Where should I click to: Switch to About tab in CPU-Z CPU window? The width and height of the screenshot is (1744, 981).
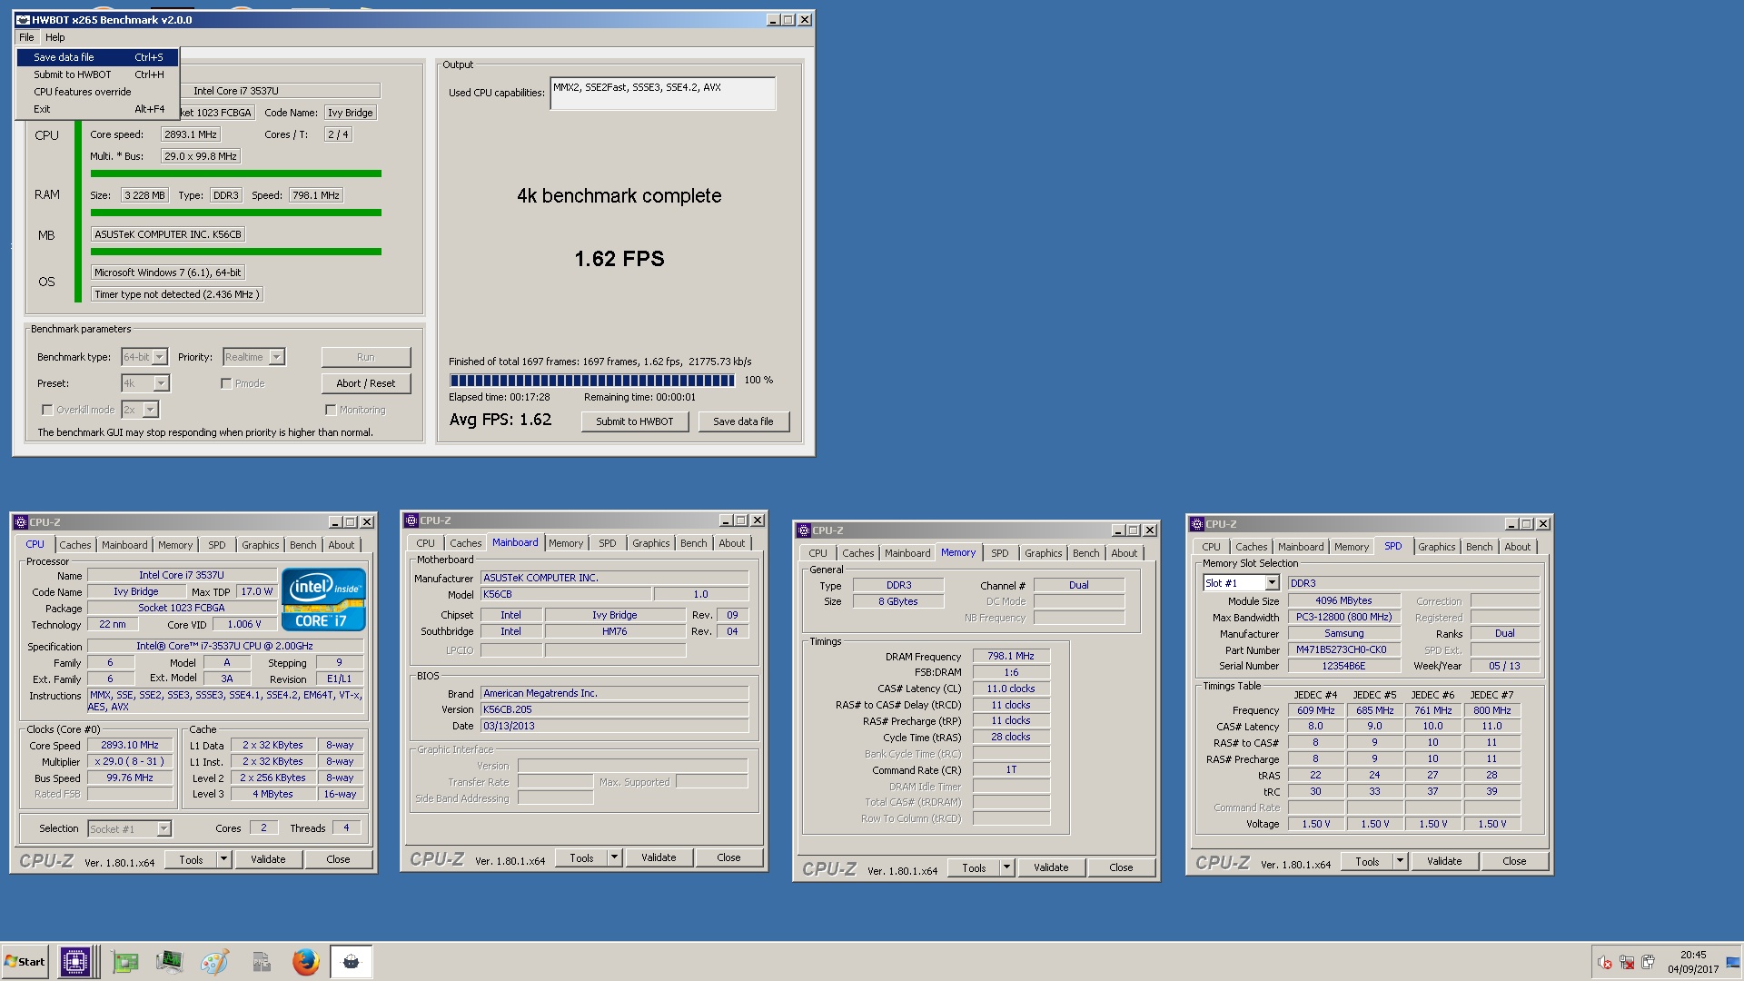click(x=342, y=545)
